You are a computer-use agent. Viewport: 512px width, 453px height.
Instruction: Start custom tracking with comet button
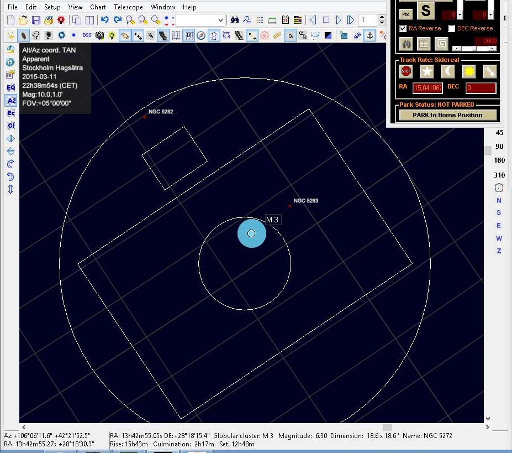click(490, 71)
